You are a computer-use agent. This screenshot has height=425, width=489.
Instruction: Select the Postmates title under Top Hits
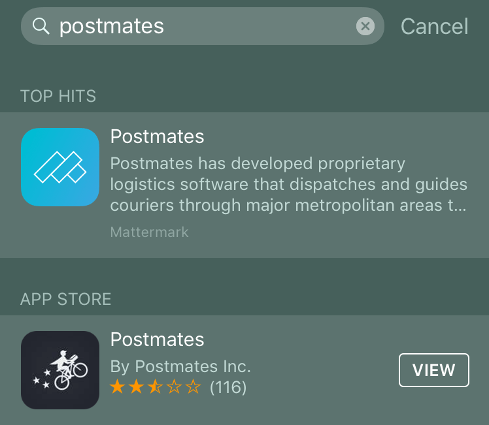pos(157,136)
